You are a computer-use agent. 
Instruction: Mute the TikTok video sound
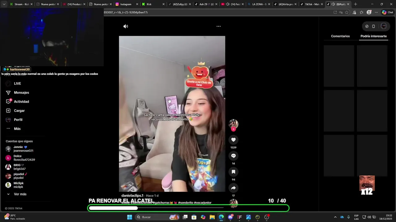pos(126,26)
